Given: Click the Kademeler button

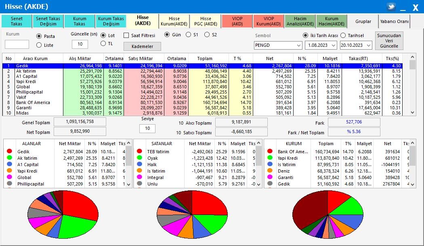Looking at the screenshot, I should 142,46.
